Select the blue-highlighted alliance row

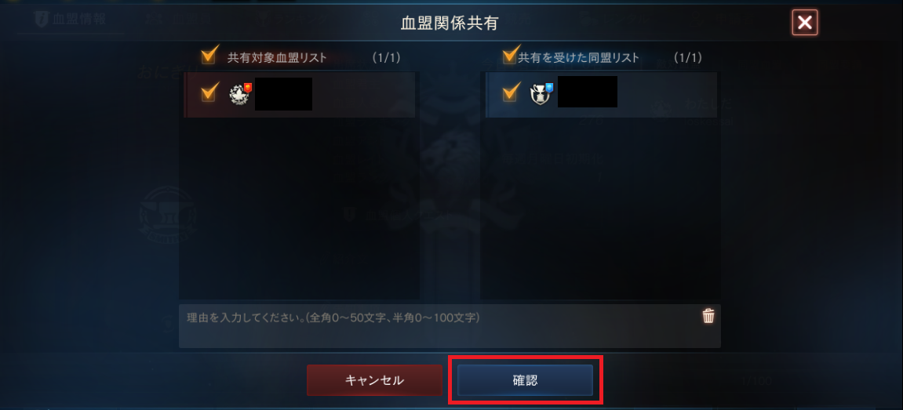(x=600, y=94)
